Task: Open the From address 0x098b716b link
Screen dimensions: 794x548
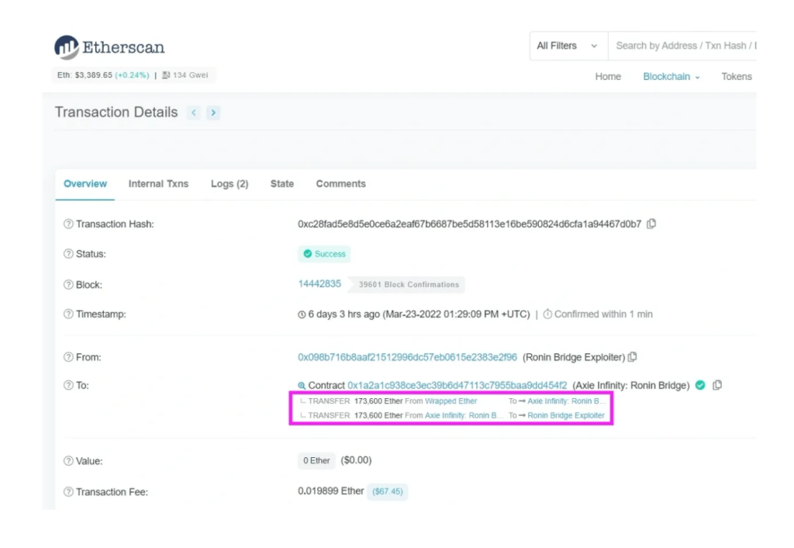Action: pyautogui.click(x=408, y=357)
